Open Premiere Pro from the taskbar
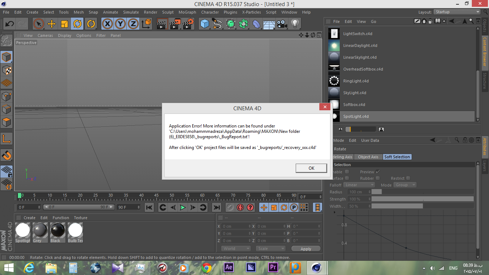 click(x=273, y=267)
